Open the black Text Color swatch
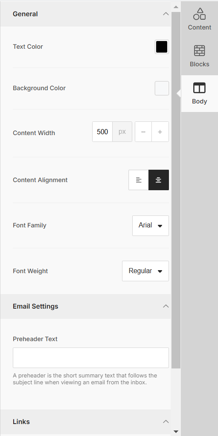The width and height of the screenshot is (218, 436). [x=162, y=47]
